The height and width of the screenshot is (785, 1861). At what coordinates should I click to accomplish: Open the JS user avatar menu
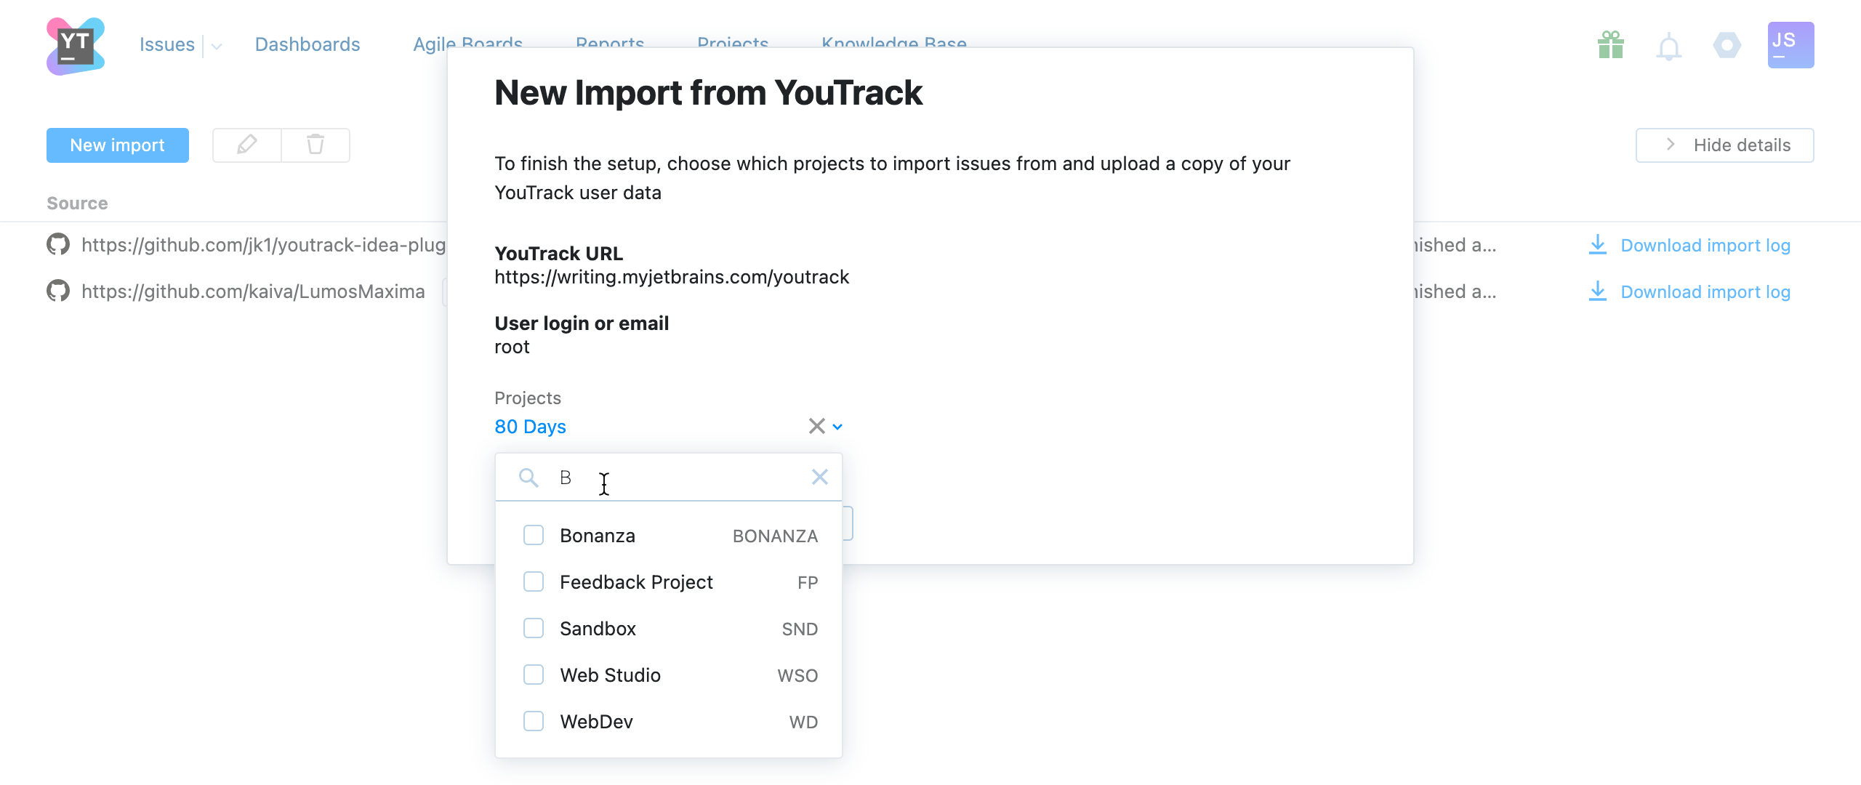click(1790, 45)
